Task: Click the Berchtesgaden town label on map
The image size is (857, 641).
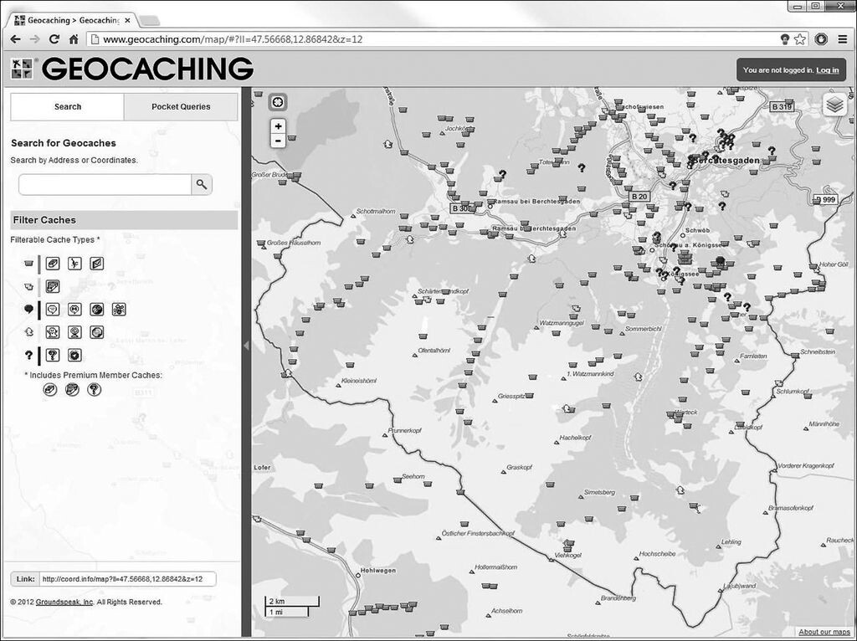Action: click(726, 160)
